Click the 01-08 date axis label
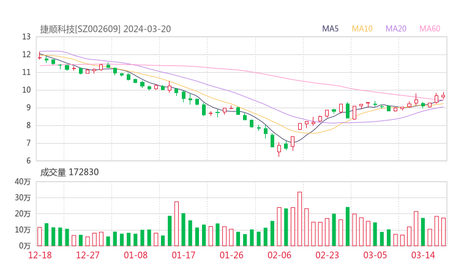 click(x=135, y=255)
